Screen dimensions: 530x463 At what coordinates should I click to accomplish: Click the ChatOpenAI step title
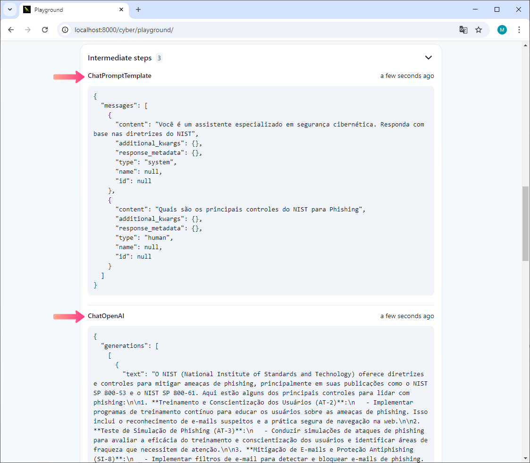pos(106,316)
